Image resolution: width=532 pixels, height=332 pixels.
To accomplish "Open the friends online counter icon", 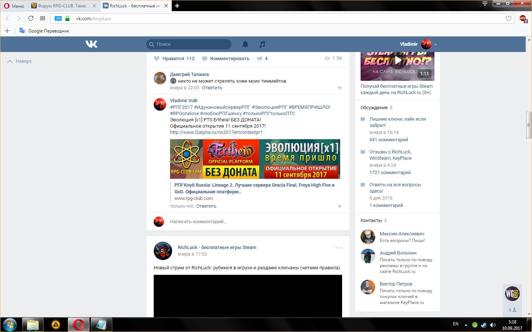I will 512,310.
